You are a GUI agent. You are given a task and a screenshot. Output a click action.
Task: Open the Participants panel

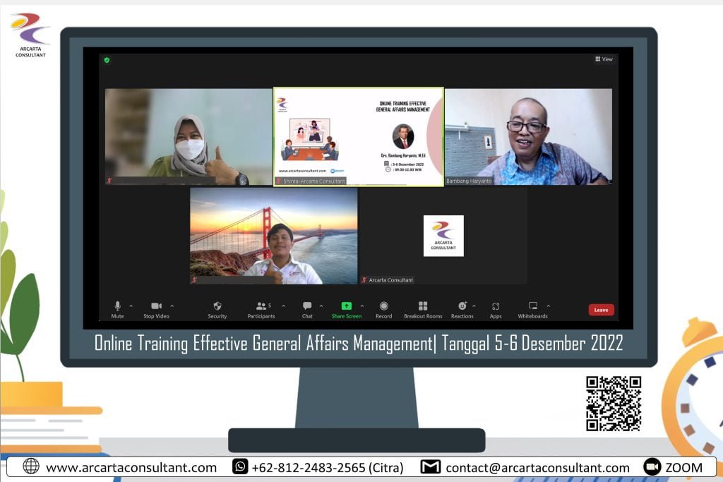pyautogui.click(x=261, y=307)
